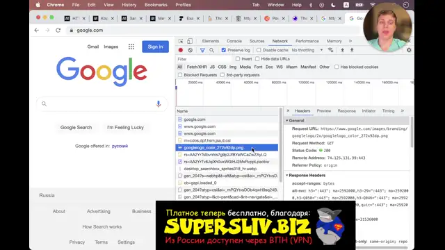Open the Response tab of request
The image size is (445, 250).
pos(346,111)
